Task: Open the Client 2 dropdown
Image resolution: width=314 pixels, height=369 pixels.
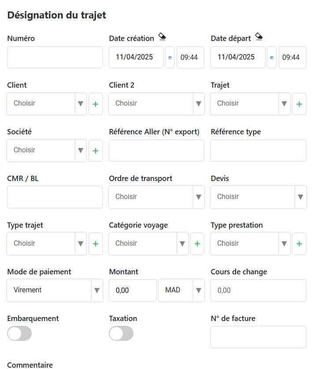Action: pos(156,104)
